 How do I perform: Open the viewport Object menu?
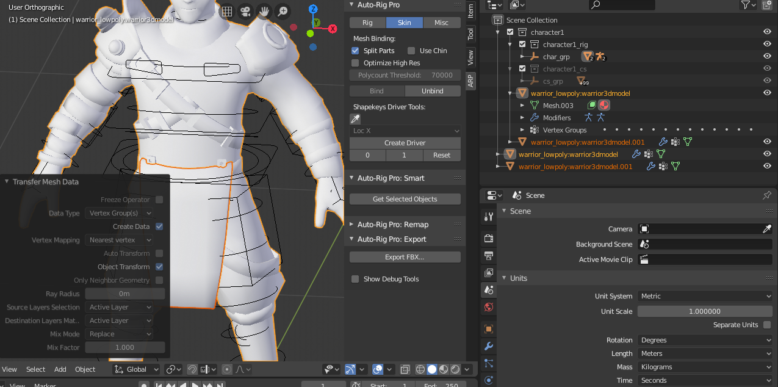85,369
